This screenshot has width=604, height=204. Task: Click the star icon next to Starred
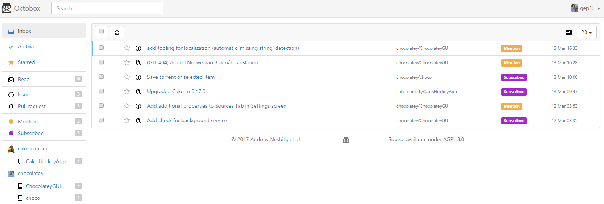11,62
